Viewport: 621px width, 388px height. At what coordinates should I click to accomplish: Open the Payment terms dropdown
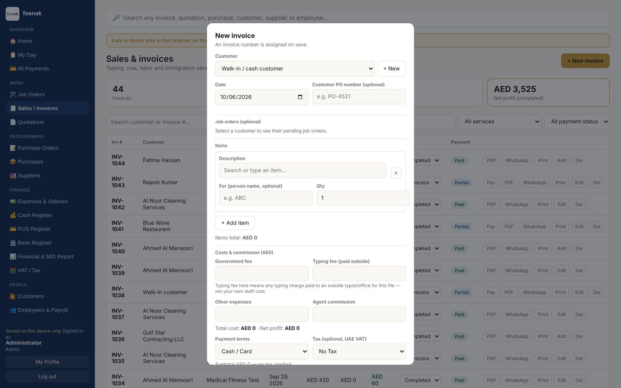tap(262, 351)
